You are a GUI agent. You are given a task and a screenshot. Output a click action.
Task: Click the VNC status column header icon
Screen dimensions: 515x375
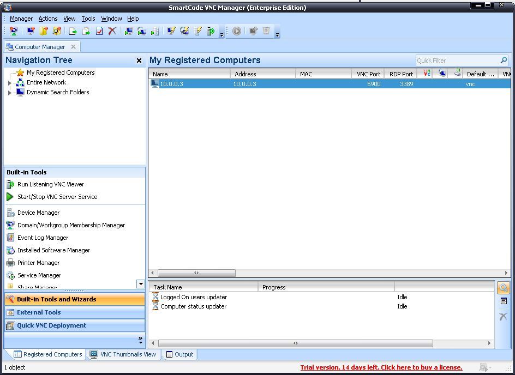tap(427, 74)
